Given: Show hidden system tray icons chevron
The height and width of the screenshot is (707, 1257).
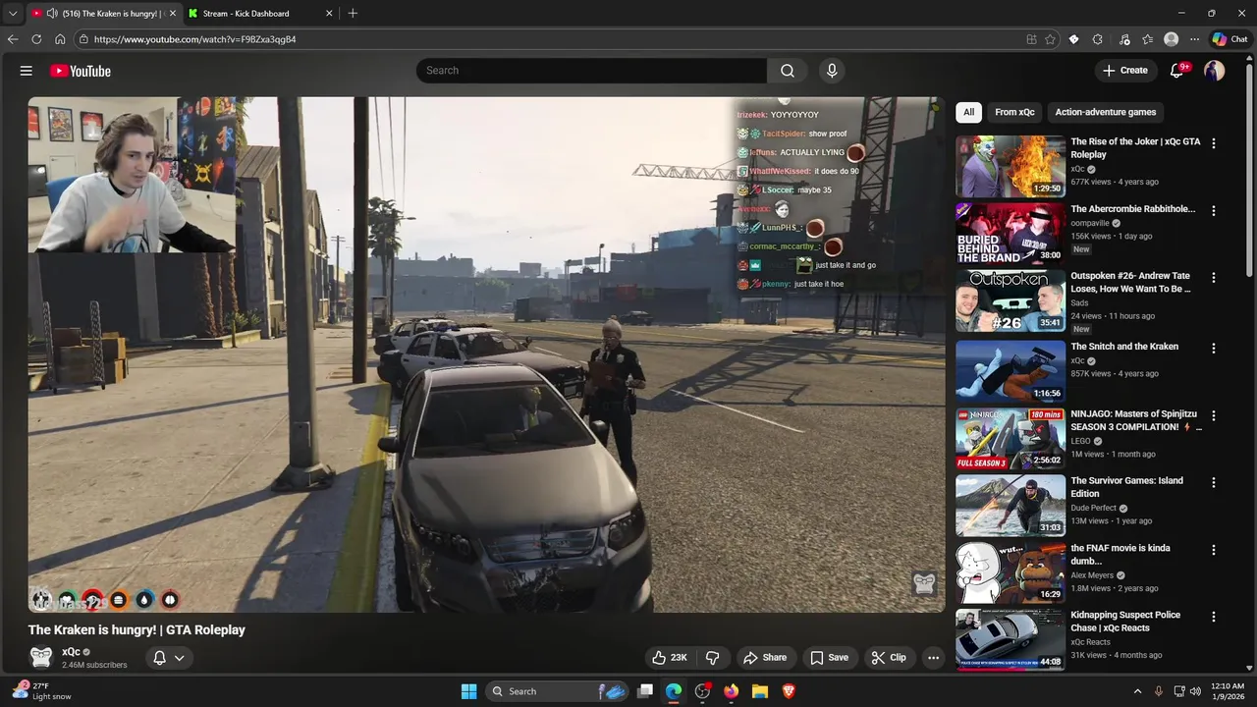Looking at the screenshot, I should click(x=1137, y=691).
